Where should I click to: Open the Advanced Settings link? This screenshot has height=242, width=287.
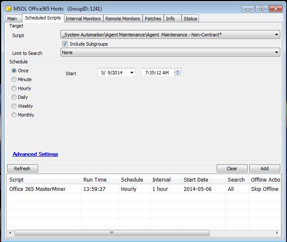pos(35,154)
